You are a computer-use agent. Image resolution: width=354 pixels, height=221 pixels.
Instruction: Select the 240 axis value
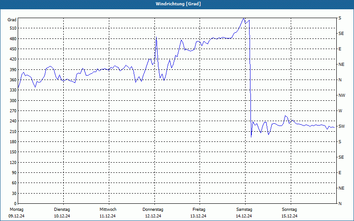point(13,121)
